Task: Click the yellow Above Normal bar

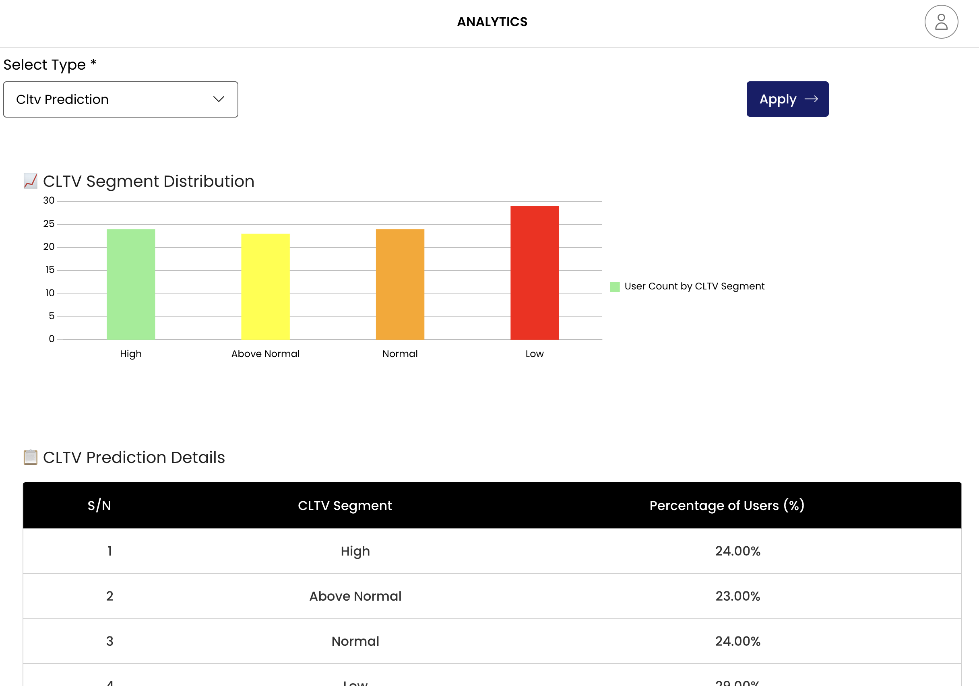Action: point(265,287)
